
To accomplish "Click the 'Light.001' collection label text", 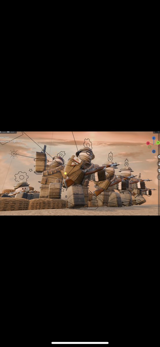I will tap(16, 141).
